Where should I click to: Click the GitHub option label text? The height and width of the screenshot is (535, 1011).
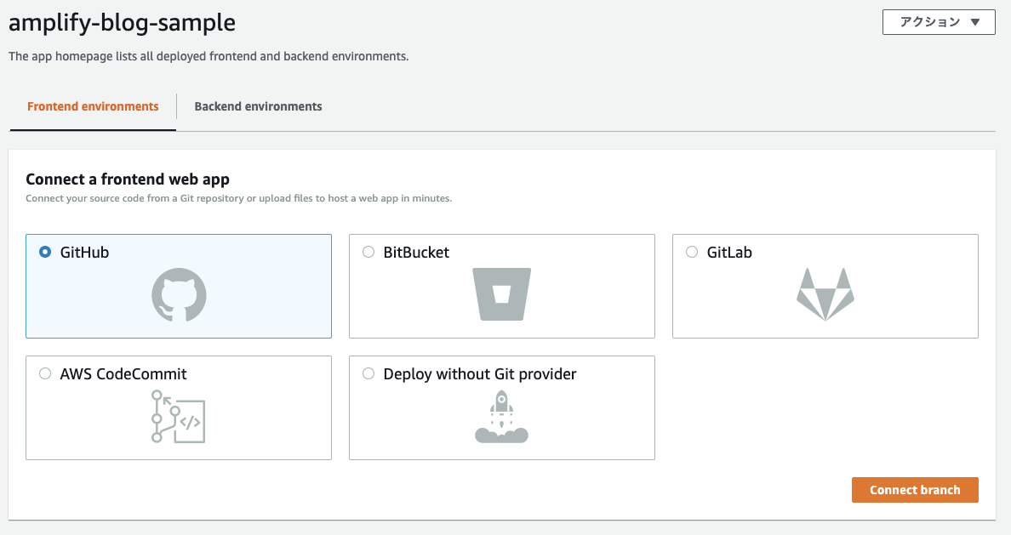tap(84, 253)
